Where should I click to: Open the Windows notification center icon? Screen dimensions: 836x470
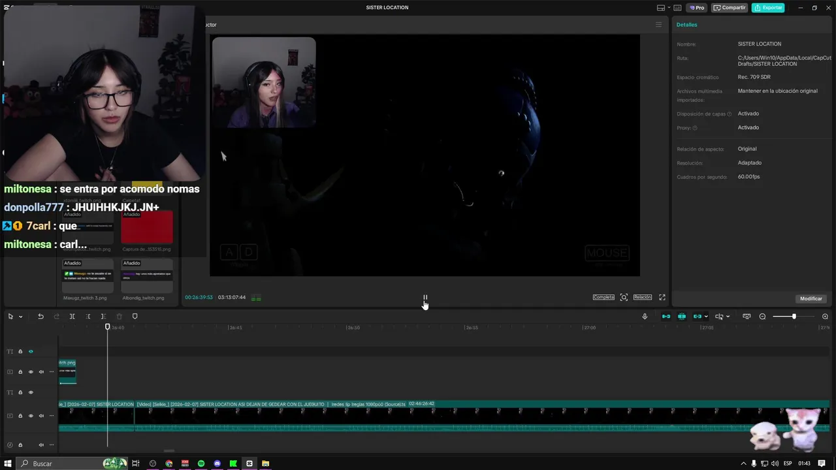point(822,463)
